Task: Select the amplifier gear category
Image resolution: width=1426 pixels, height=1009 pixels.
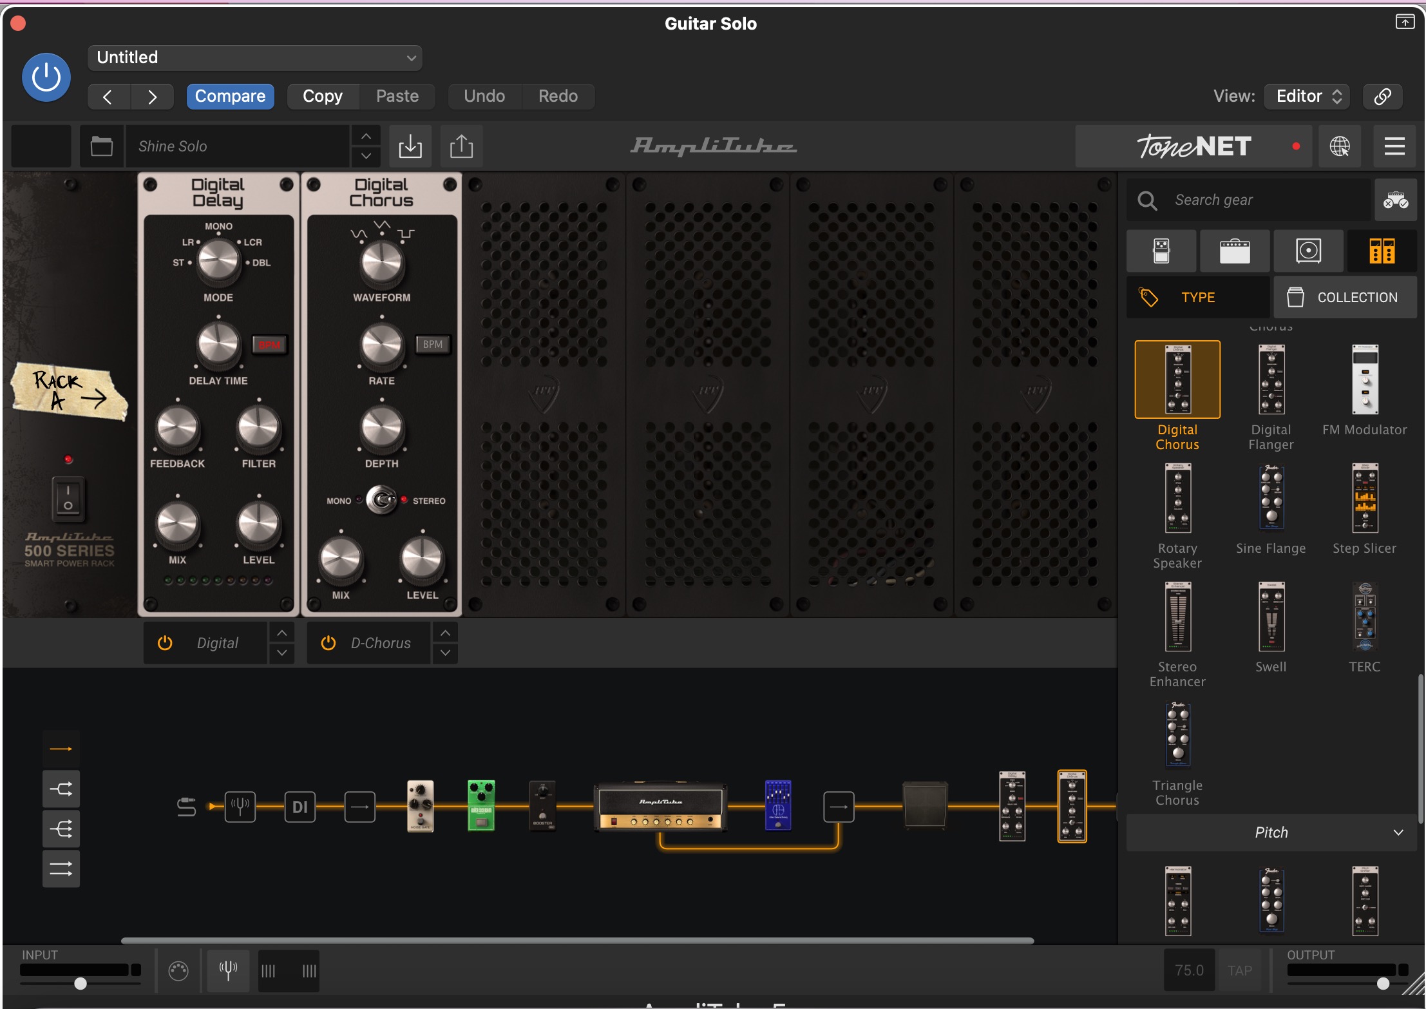Action: coord(1235,251)
